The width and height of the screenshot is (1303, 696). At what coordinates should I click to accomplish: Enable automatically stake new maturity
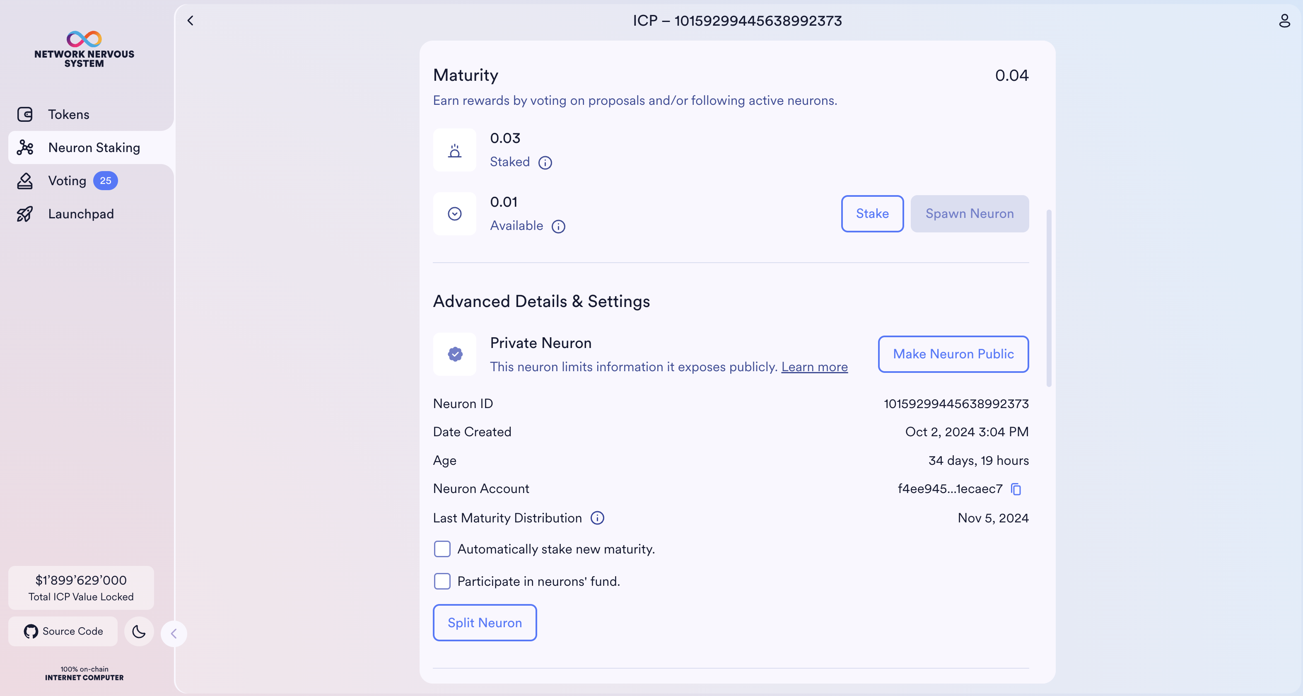443,549
